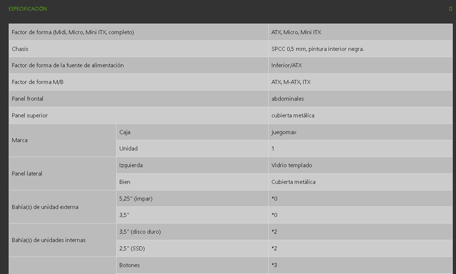
Task: Click the 'Bien' side panel label
Action: 125,182
